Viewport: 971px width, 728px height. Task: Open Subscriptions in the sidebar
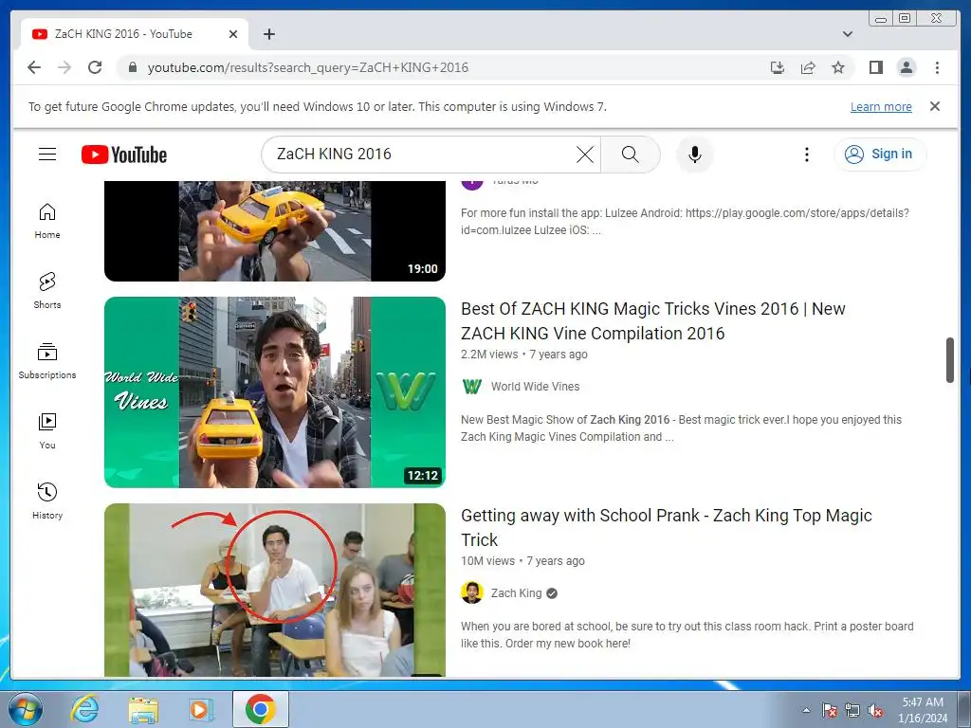coord(47,361)
